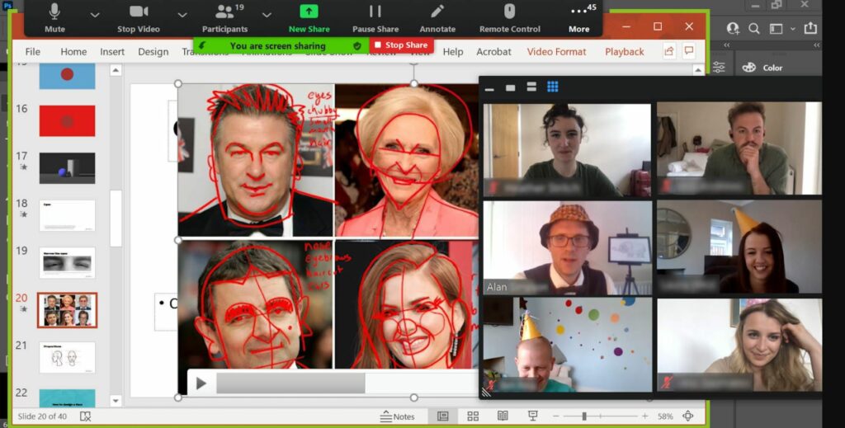Select slide 22 teal thumbnail
Image resolution: width=845 pixels, height=428 pixels.
click(68, 398)
